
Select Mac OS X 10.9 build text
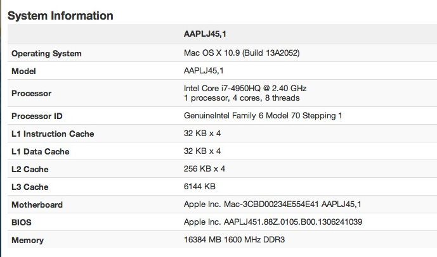(242, 53)
